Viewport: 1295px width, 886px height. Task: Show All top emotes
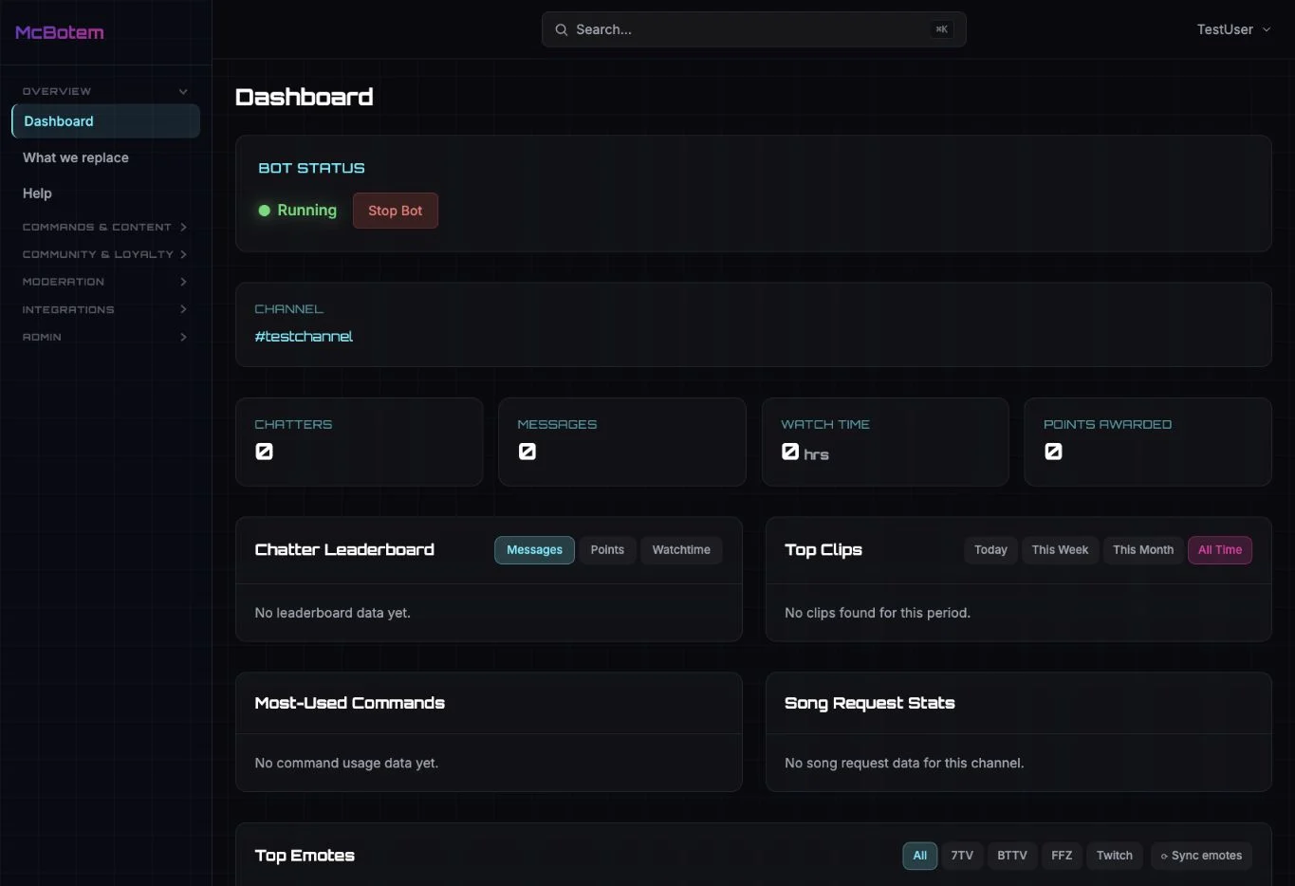point(920,856)
